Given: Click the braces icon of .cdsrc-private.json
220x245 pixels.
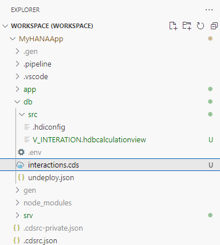Looking at the screenshot, I should [x=17, y=228].
